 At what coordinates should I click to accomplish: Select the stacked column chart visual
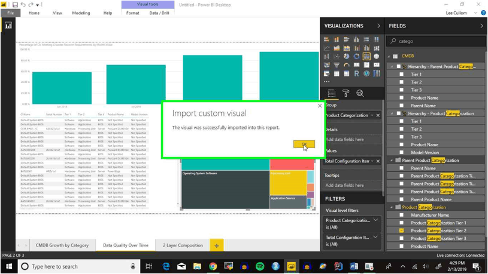pos(337,39)
